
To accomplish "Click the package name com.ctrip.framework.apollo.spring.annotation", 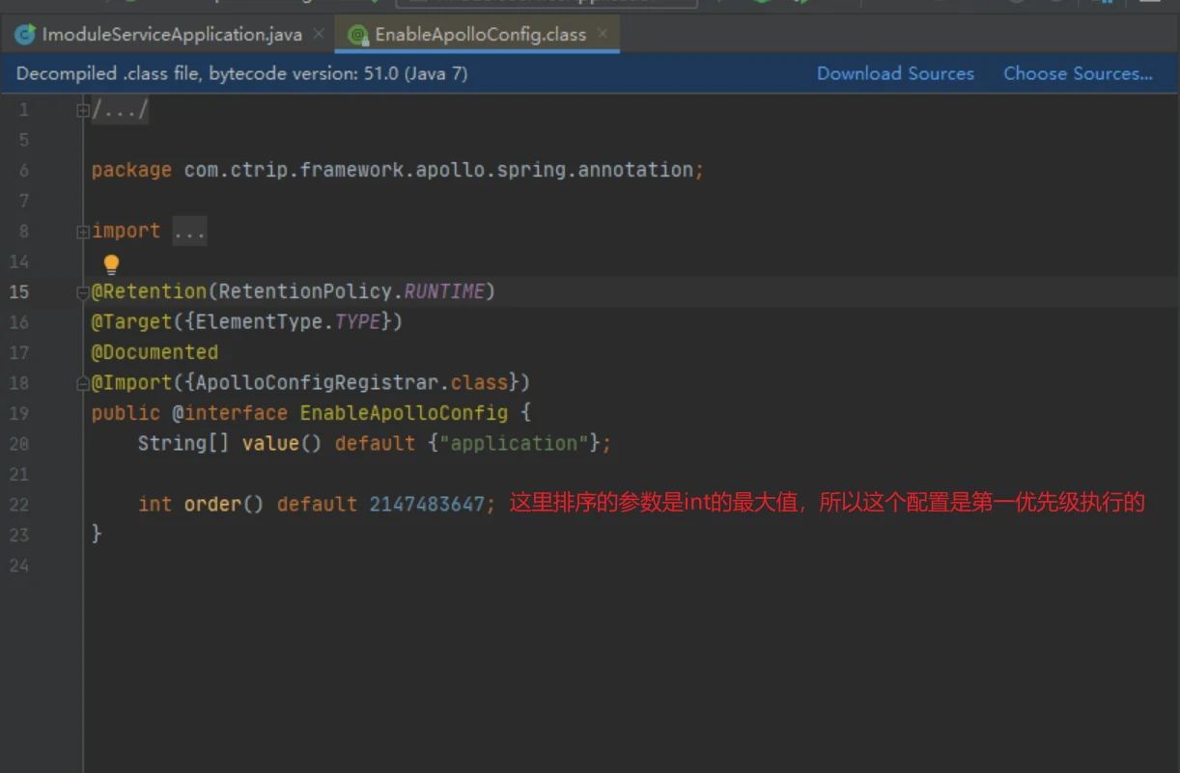I will click(438, 170).
